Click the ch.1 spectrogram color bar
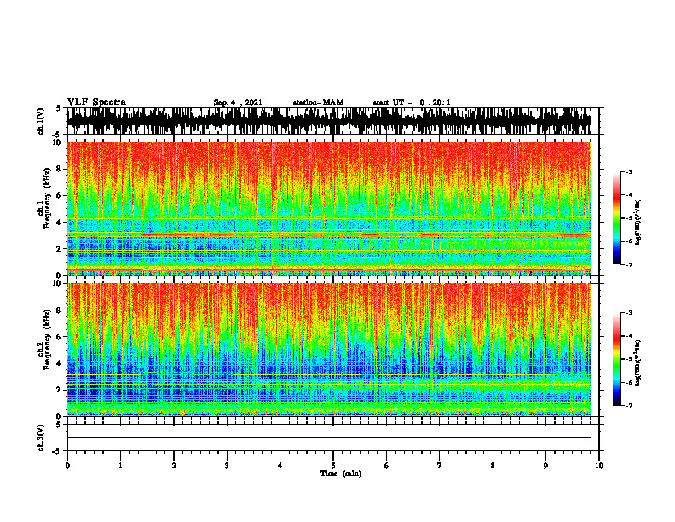Screen dimensions: 675x522 [616, 218]
